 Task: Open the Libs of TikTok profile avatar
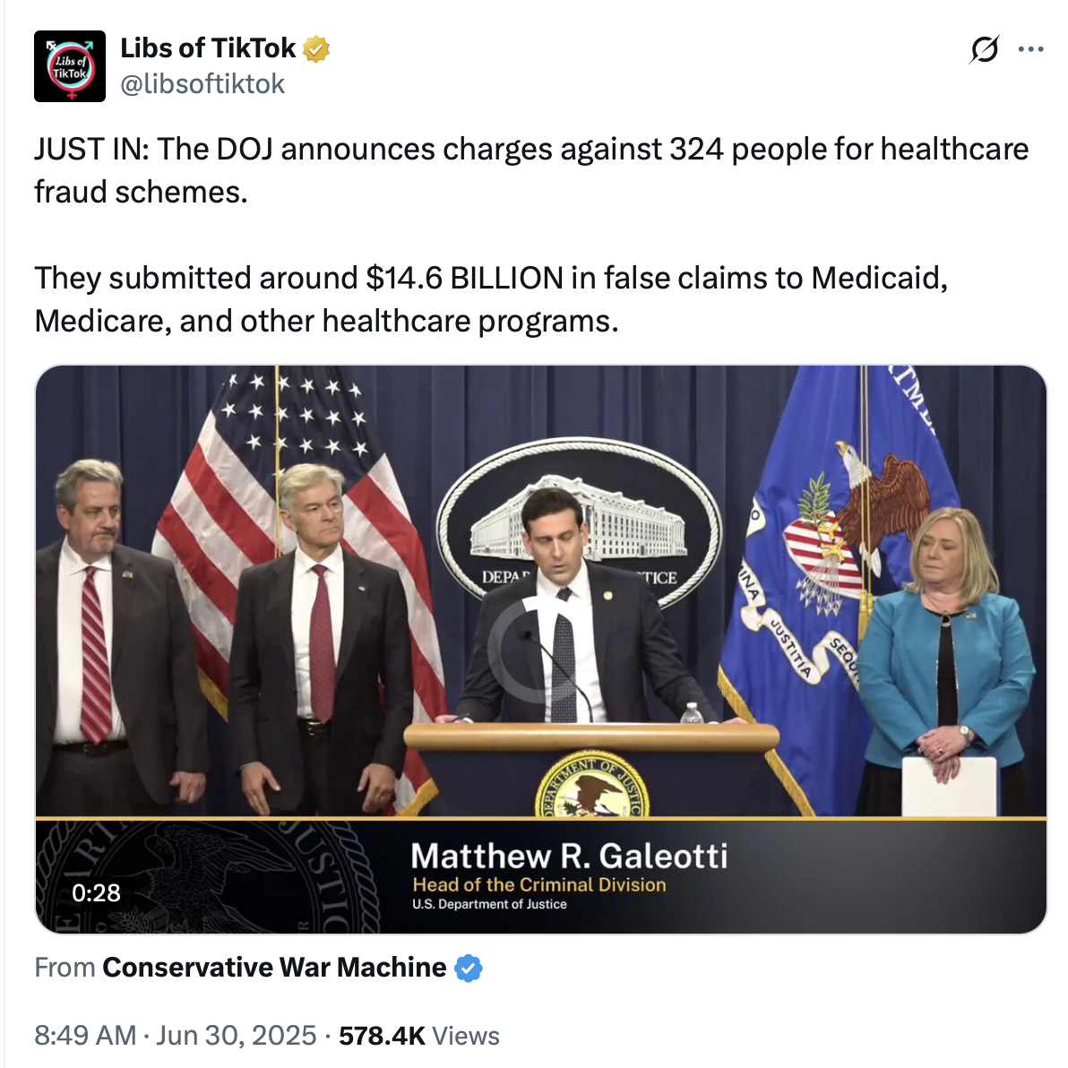pos(70,66)
